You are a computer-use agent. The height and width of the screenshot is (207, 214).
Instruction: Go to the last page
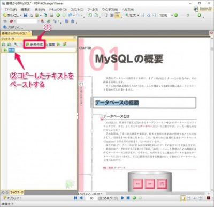coord(128,198)
